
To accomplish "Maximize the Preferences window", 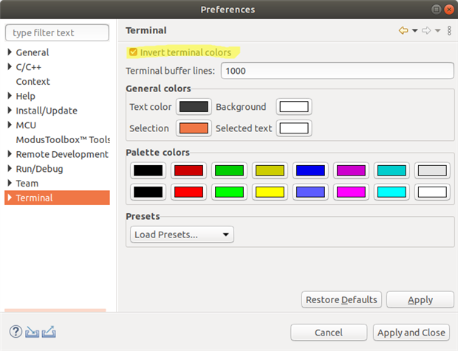I will [x=436, y=10].
